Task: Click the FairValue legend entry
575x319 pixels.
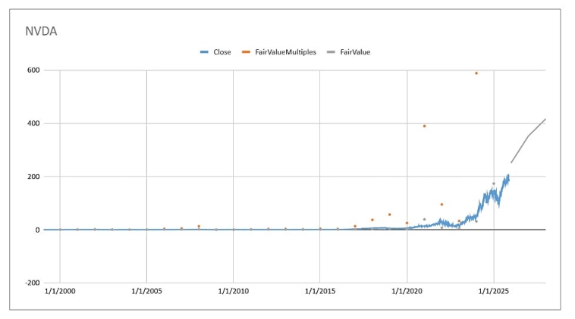Action: click(x=348, y=52)
